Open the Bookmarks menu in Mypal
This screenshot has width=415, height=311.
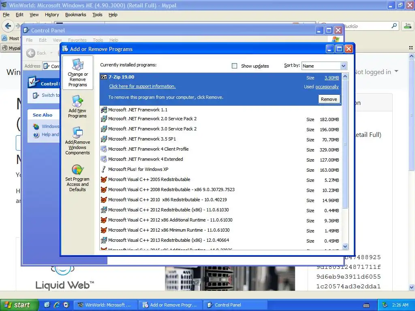pos(76,15)
